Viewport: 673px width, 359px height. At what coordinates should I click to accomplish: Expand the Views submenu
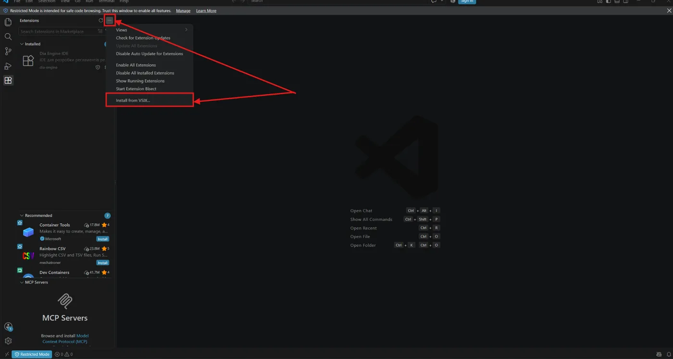click(x=150, y=30)
